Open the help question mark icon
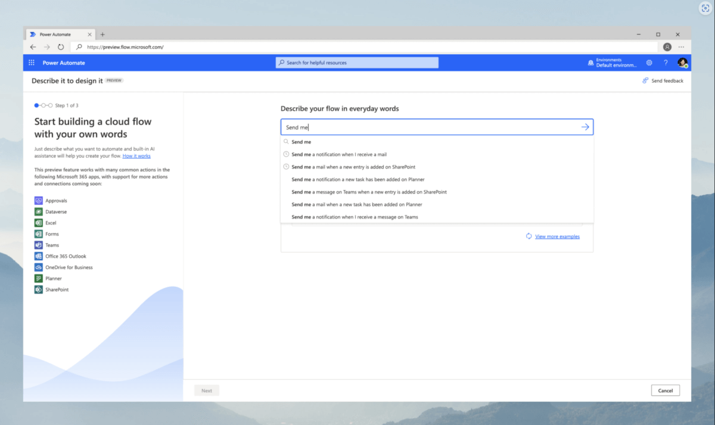715x425 pixels. click(x=666, y=62)
